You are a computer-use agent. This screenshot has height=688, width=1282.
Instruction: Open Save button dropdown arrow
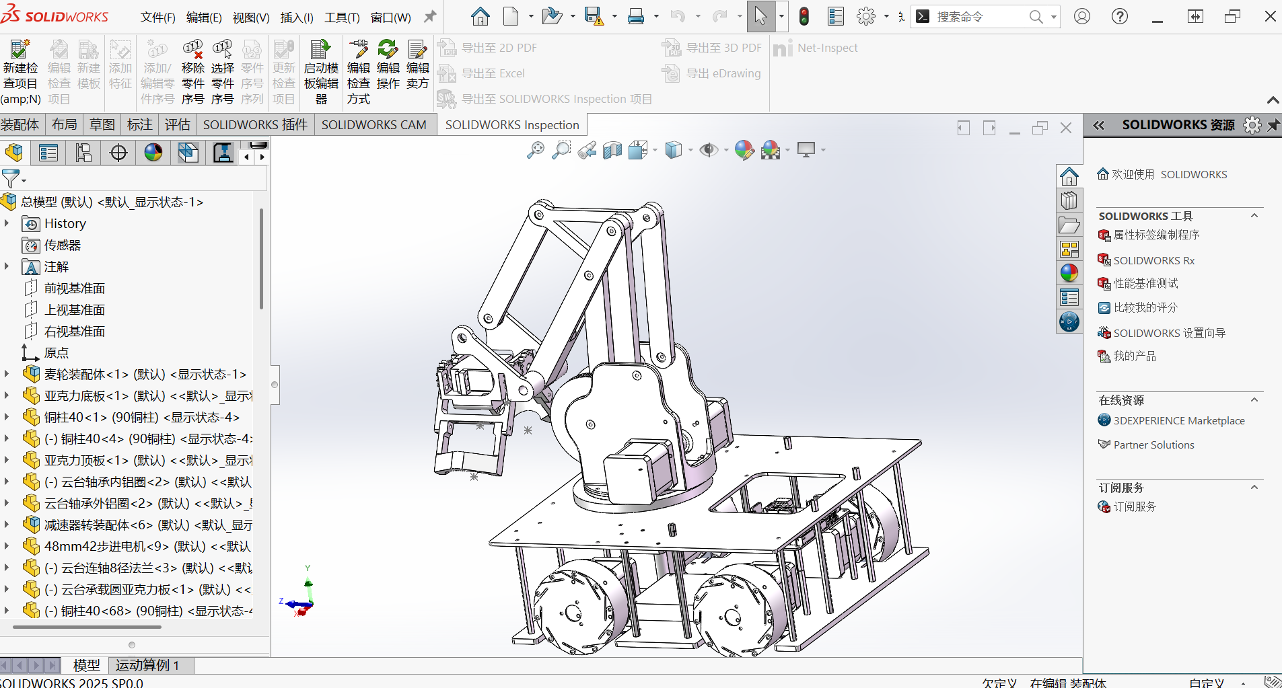[x=614, y=17]
